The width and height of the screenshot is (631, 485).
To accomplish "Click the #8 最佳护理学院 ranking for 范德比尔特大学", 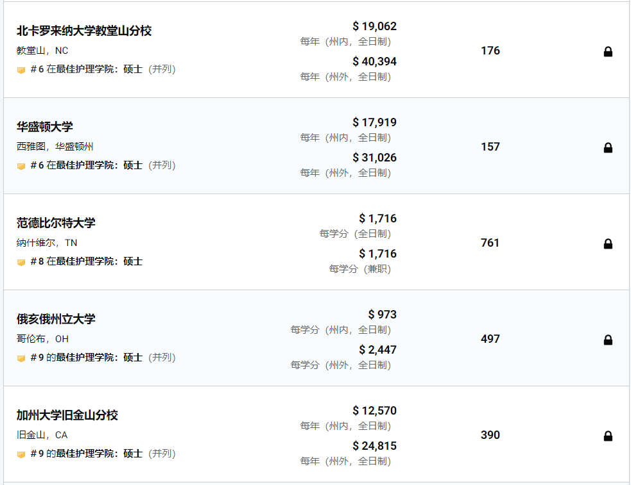I will [x=87, y=261].
